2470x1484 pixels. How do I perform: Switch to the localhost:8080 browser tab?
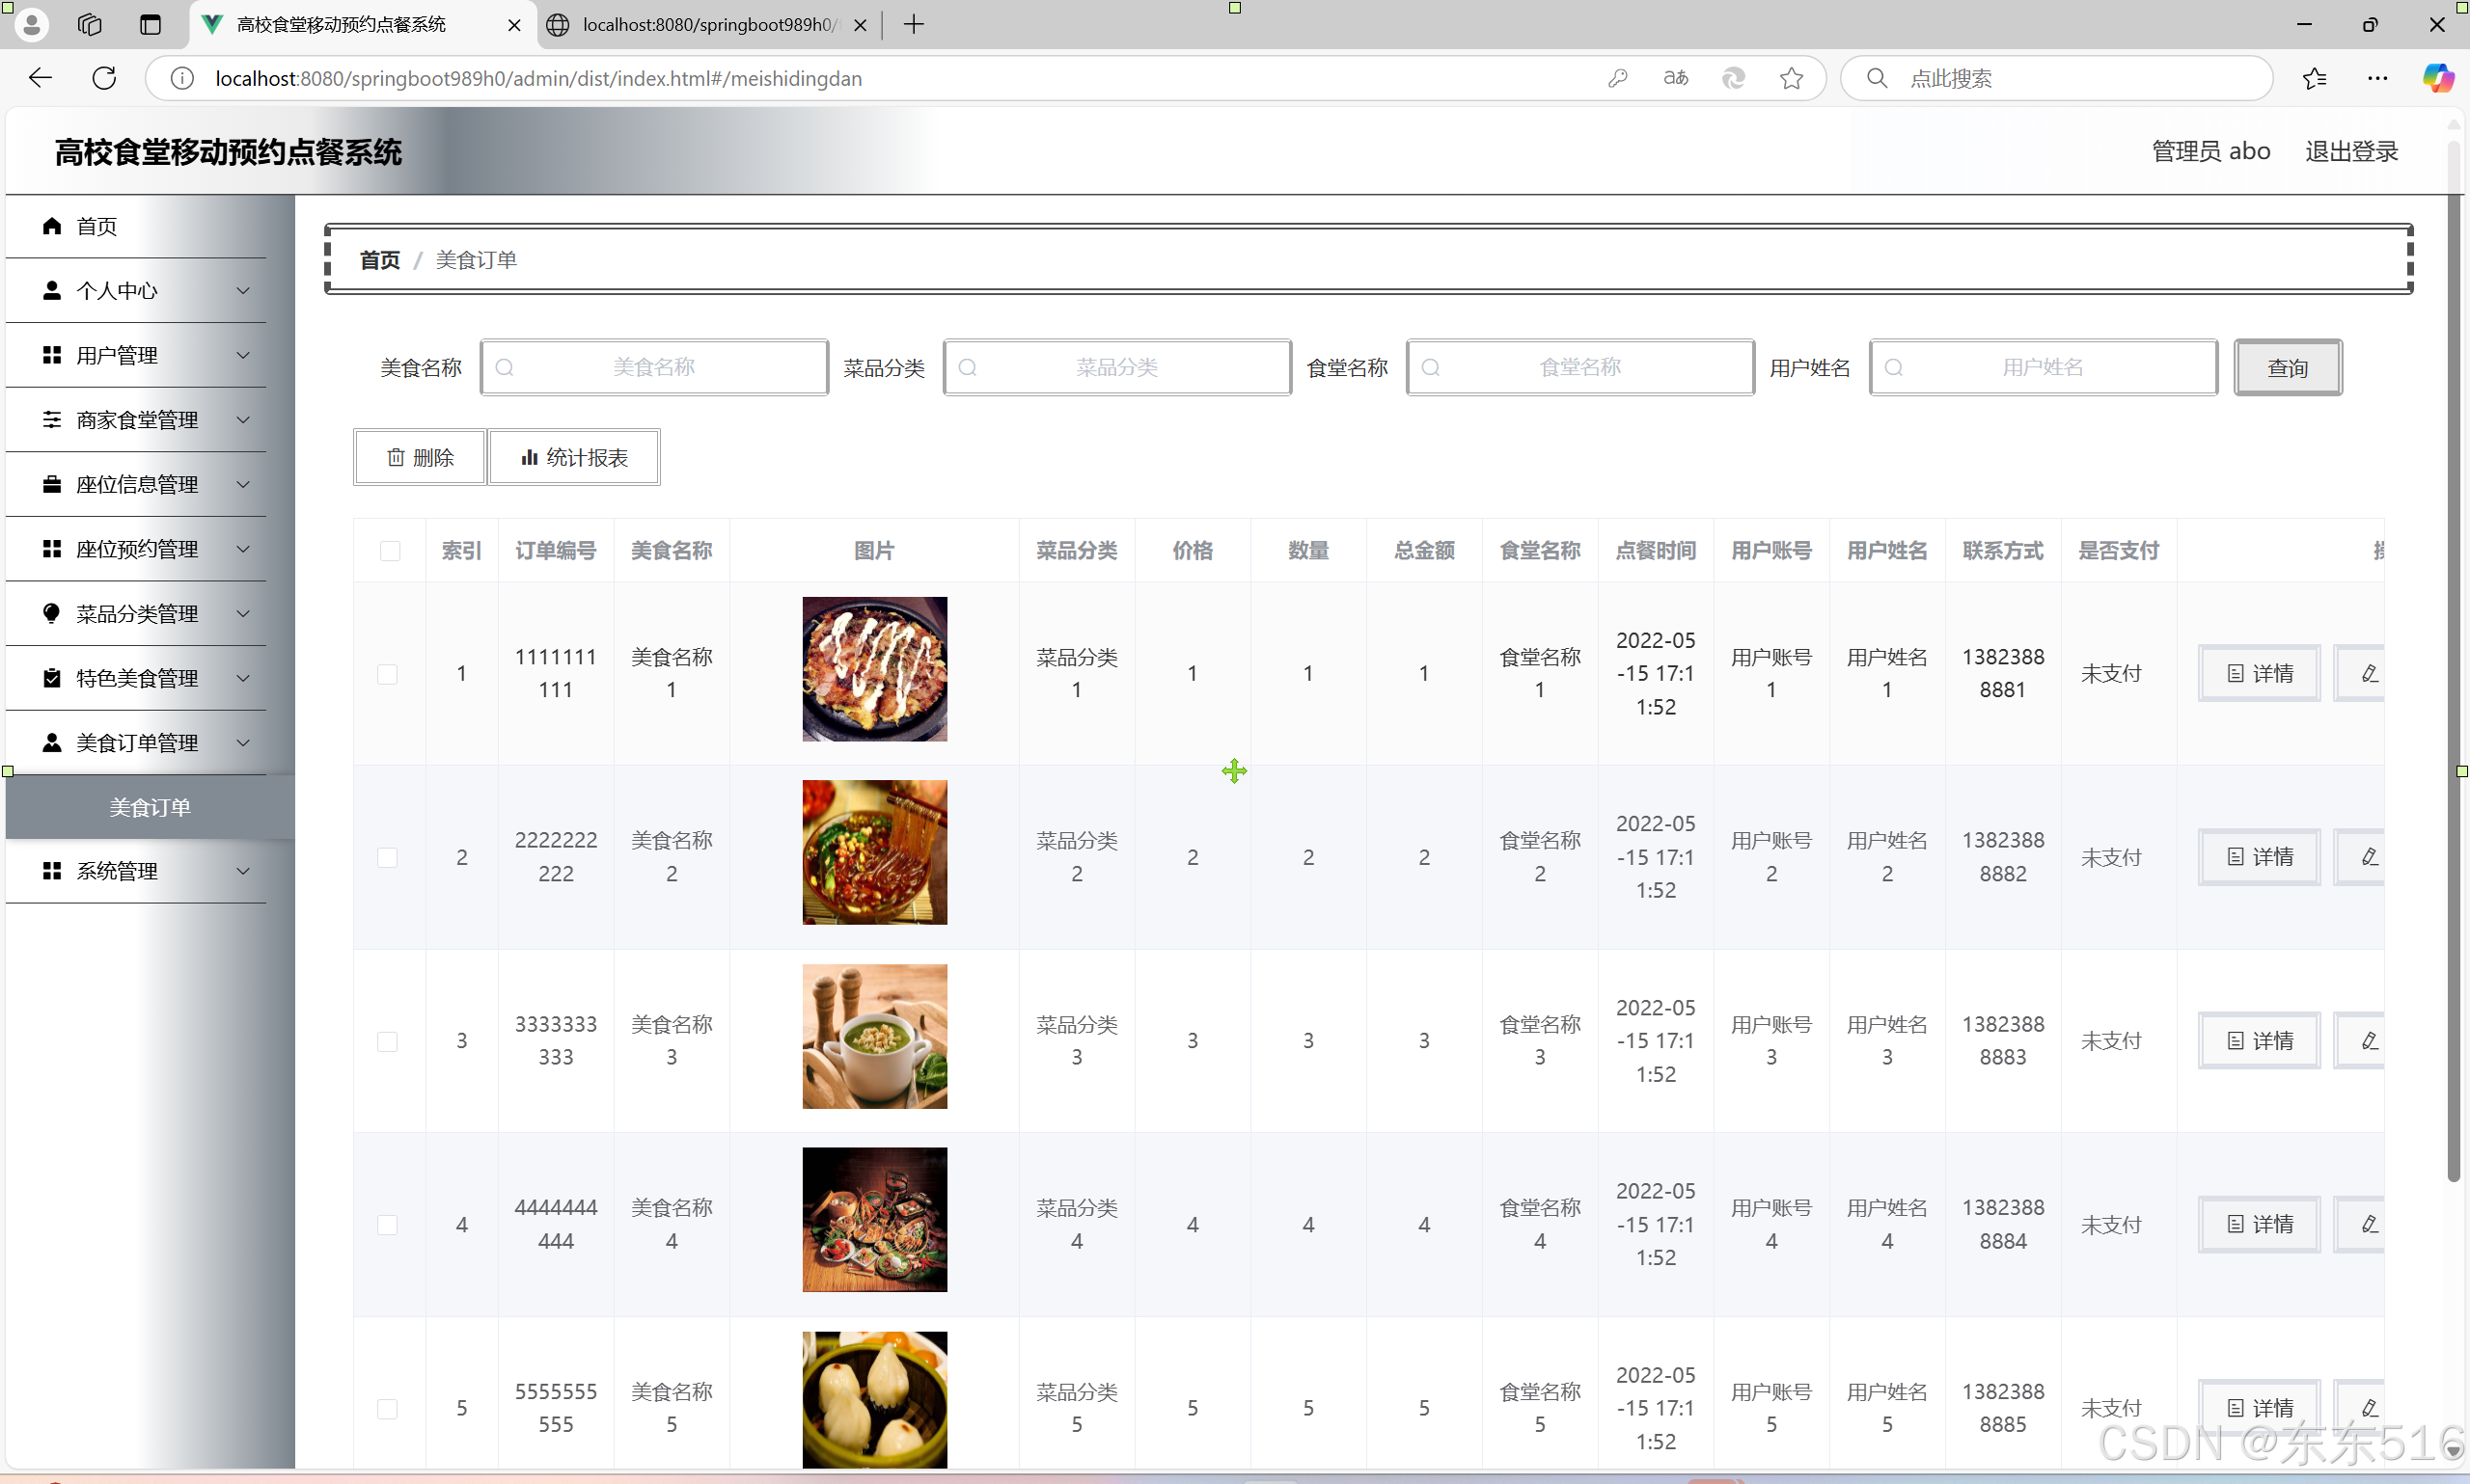706,24
